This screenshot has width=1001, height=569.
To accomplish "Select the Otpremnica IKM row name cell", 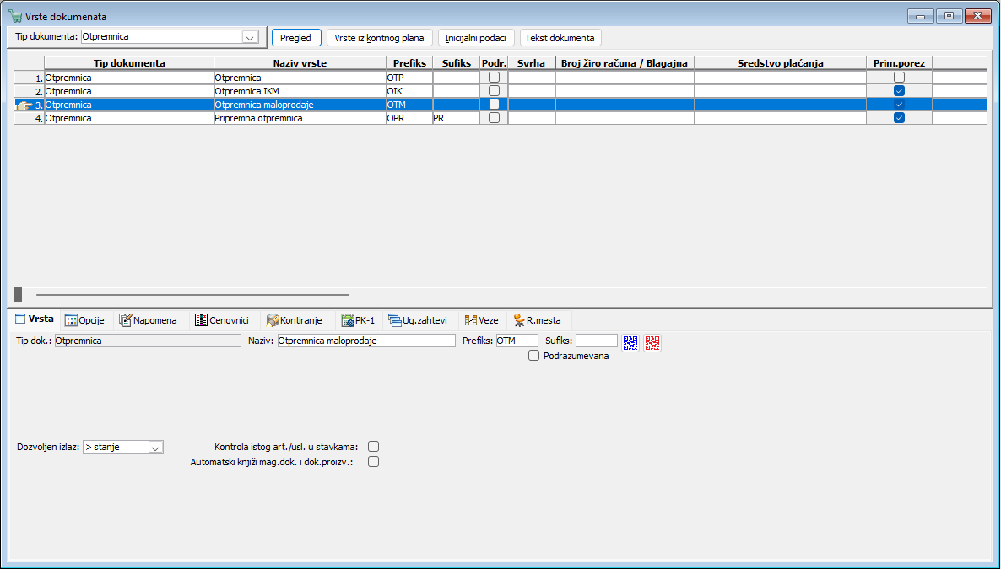I will click(300, 91).
